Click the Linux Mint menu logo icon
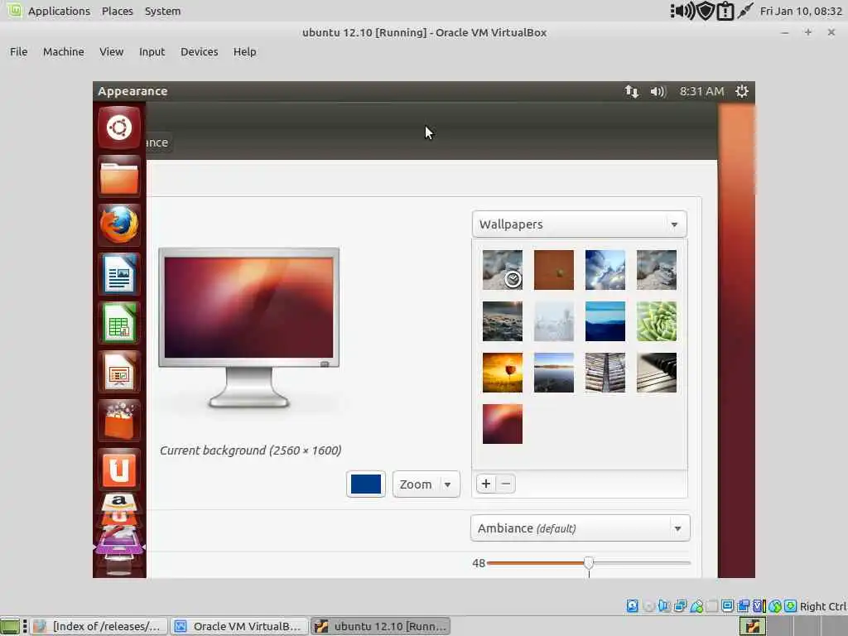 [14, 10]
